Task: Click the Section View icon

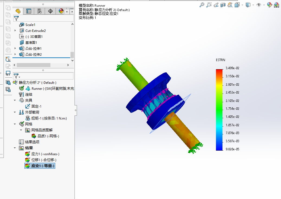Action: click(223, 5)
